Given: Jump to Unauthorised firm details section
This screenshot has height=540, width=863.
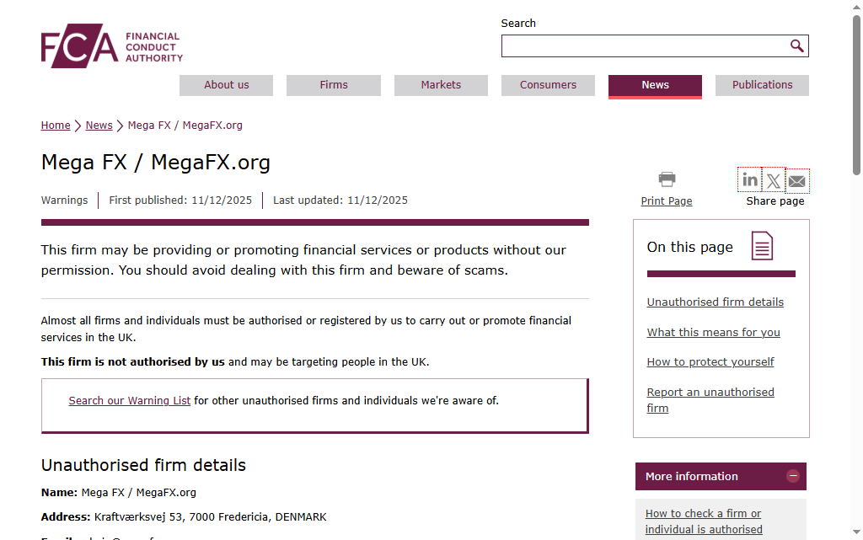Looking at the screenshot, I should [715, 302].
